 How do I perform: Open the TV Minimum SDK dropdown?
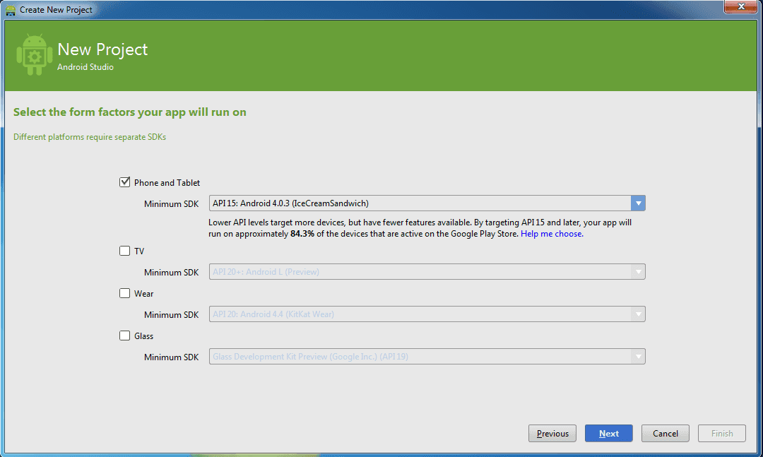click(427, 271)
